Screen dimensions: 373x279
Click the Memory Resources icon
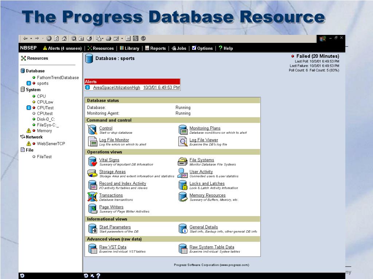tap(183, 197)
